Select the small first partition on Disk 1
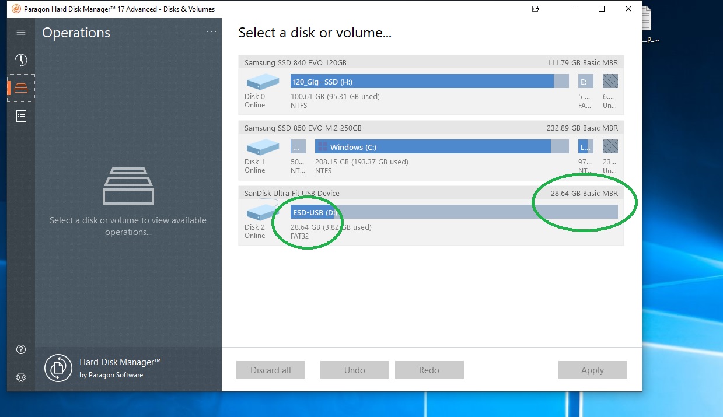The image size is (723, 417). pyautogui.click(x=298, y=147)
